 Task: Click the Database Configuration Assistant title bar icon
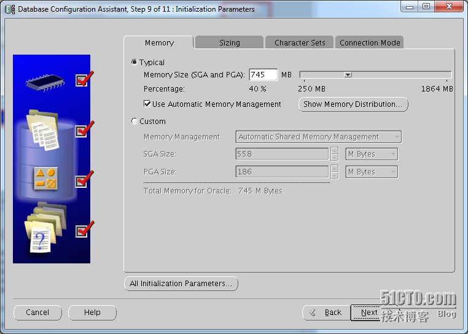point(10,9)
